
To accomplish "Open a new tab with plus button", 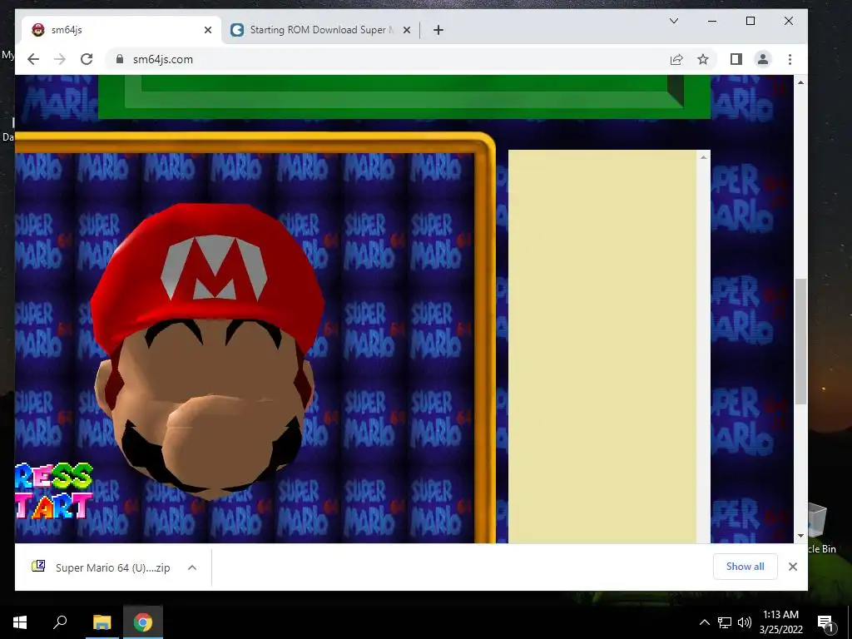I will coord(438,30).
